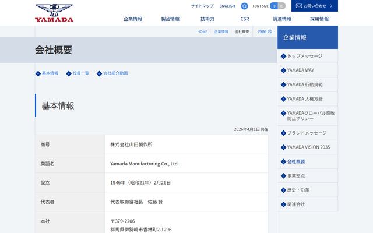
Task: Open the 採用情報 main menu
Action: tap(319, 19)
